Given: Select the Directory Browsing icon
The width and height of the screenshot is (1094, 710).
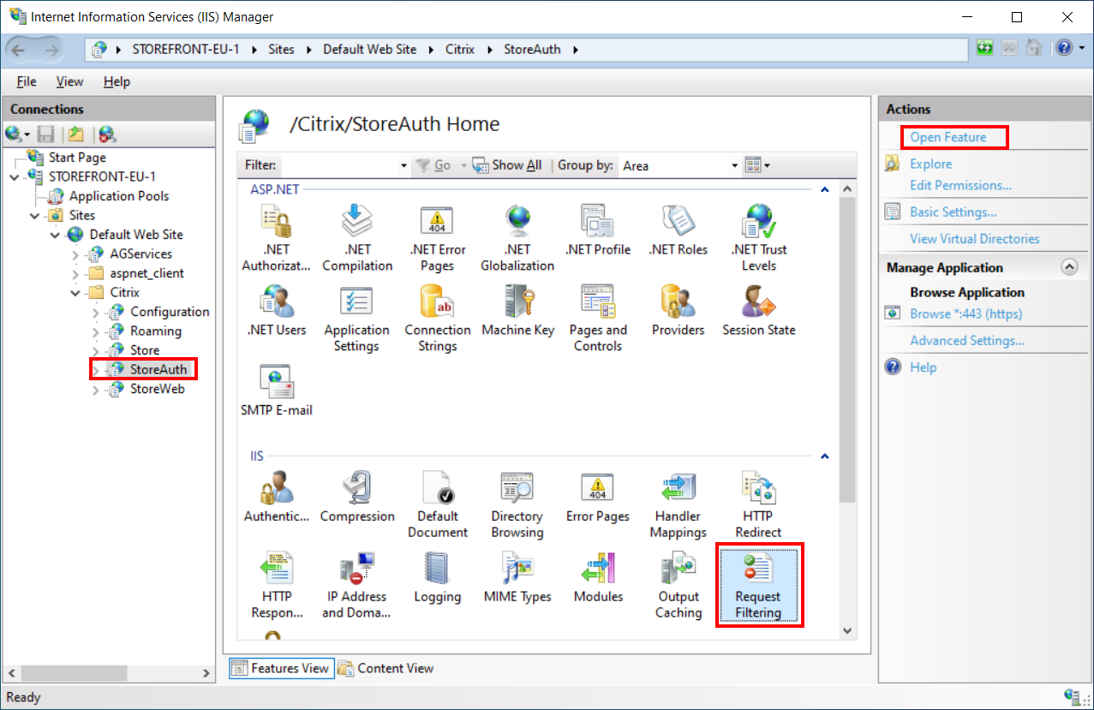Looking at the screenshot, I should click(x=517, y=505).
